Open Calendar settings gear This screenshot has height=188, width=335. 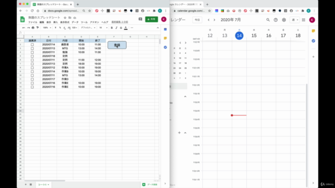point(284,20)
